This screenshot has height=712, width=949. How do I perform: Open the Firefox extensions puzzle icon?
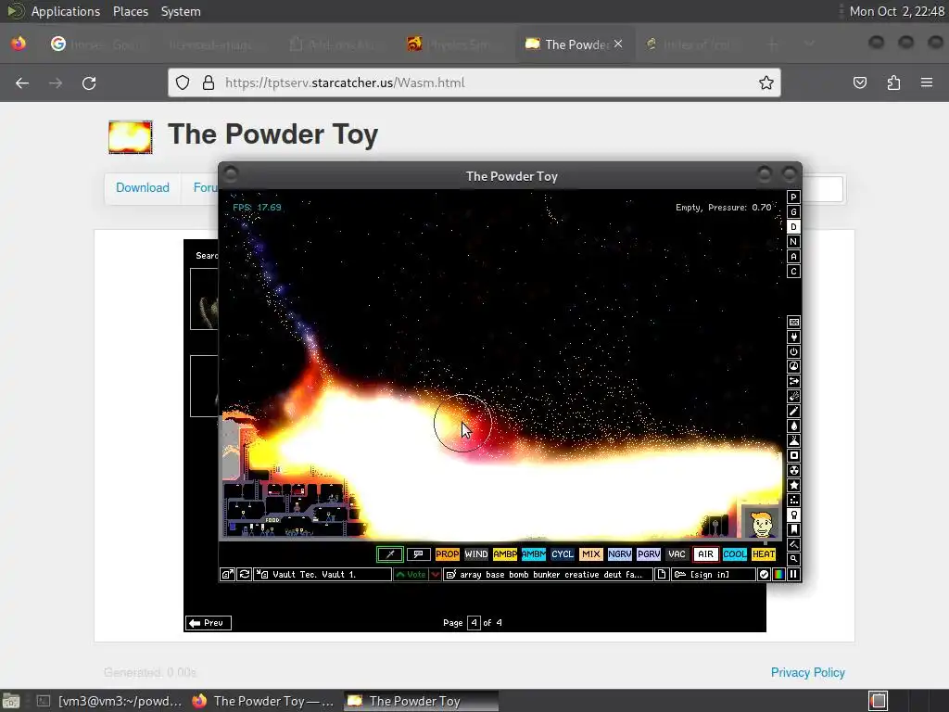coord(893,83)
